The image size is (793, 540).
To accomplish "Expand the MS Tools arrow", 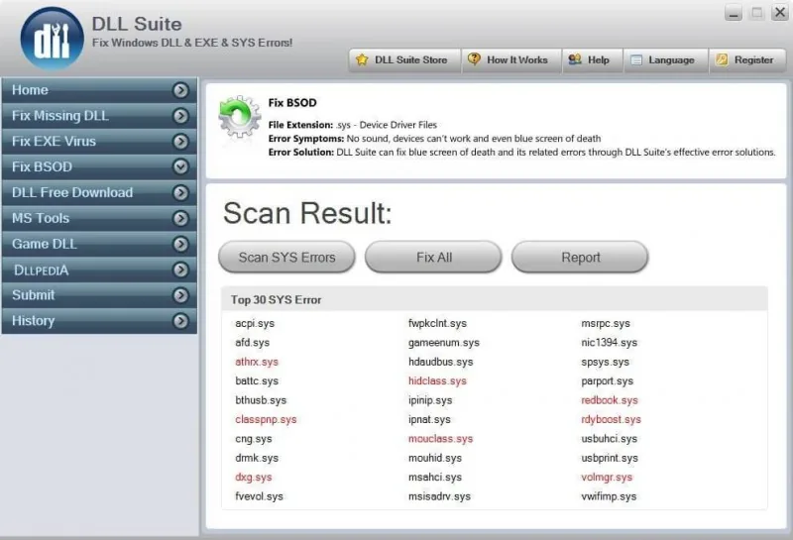I will [x=180, y=218].
